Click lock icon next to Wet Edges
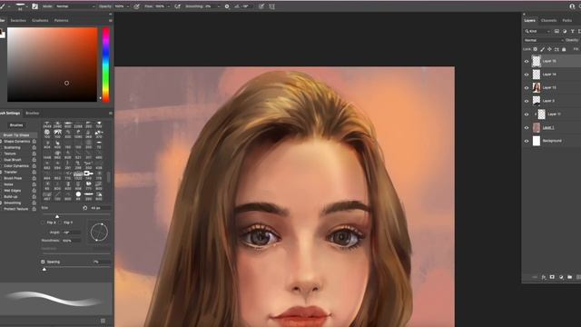Screen dimensions: 581x327 click(34, 191)
